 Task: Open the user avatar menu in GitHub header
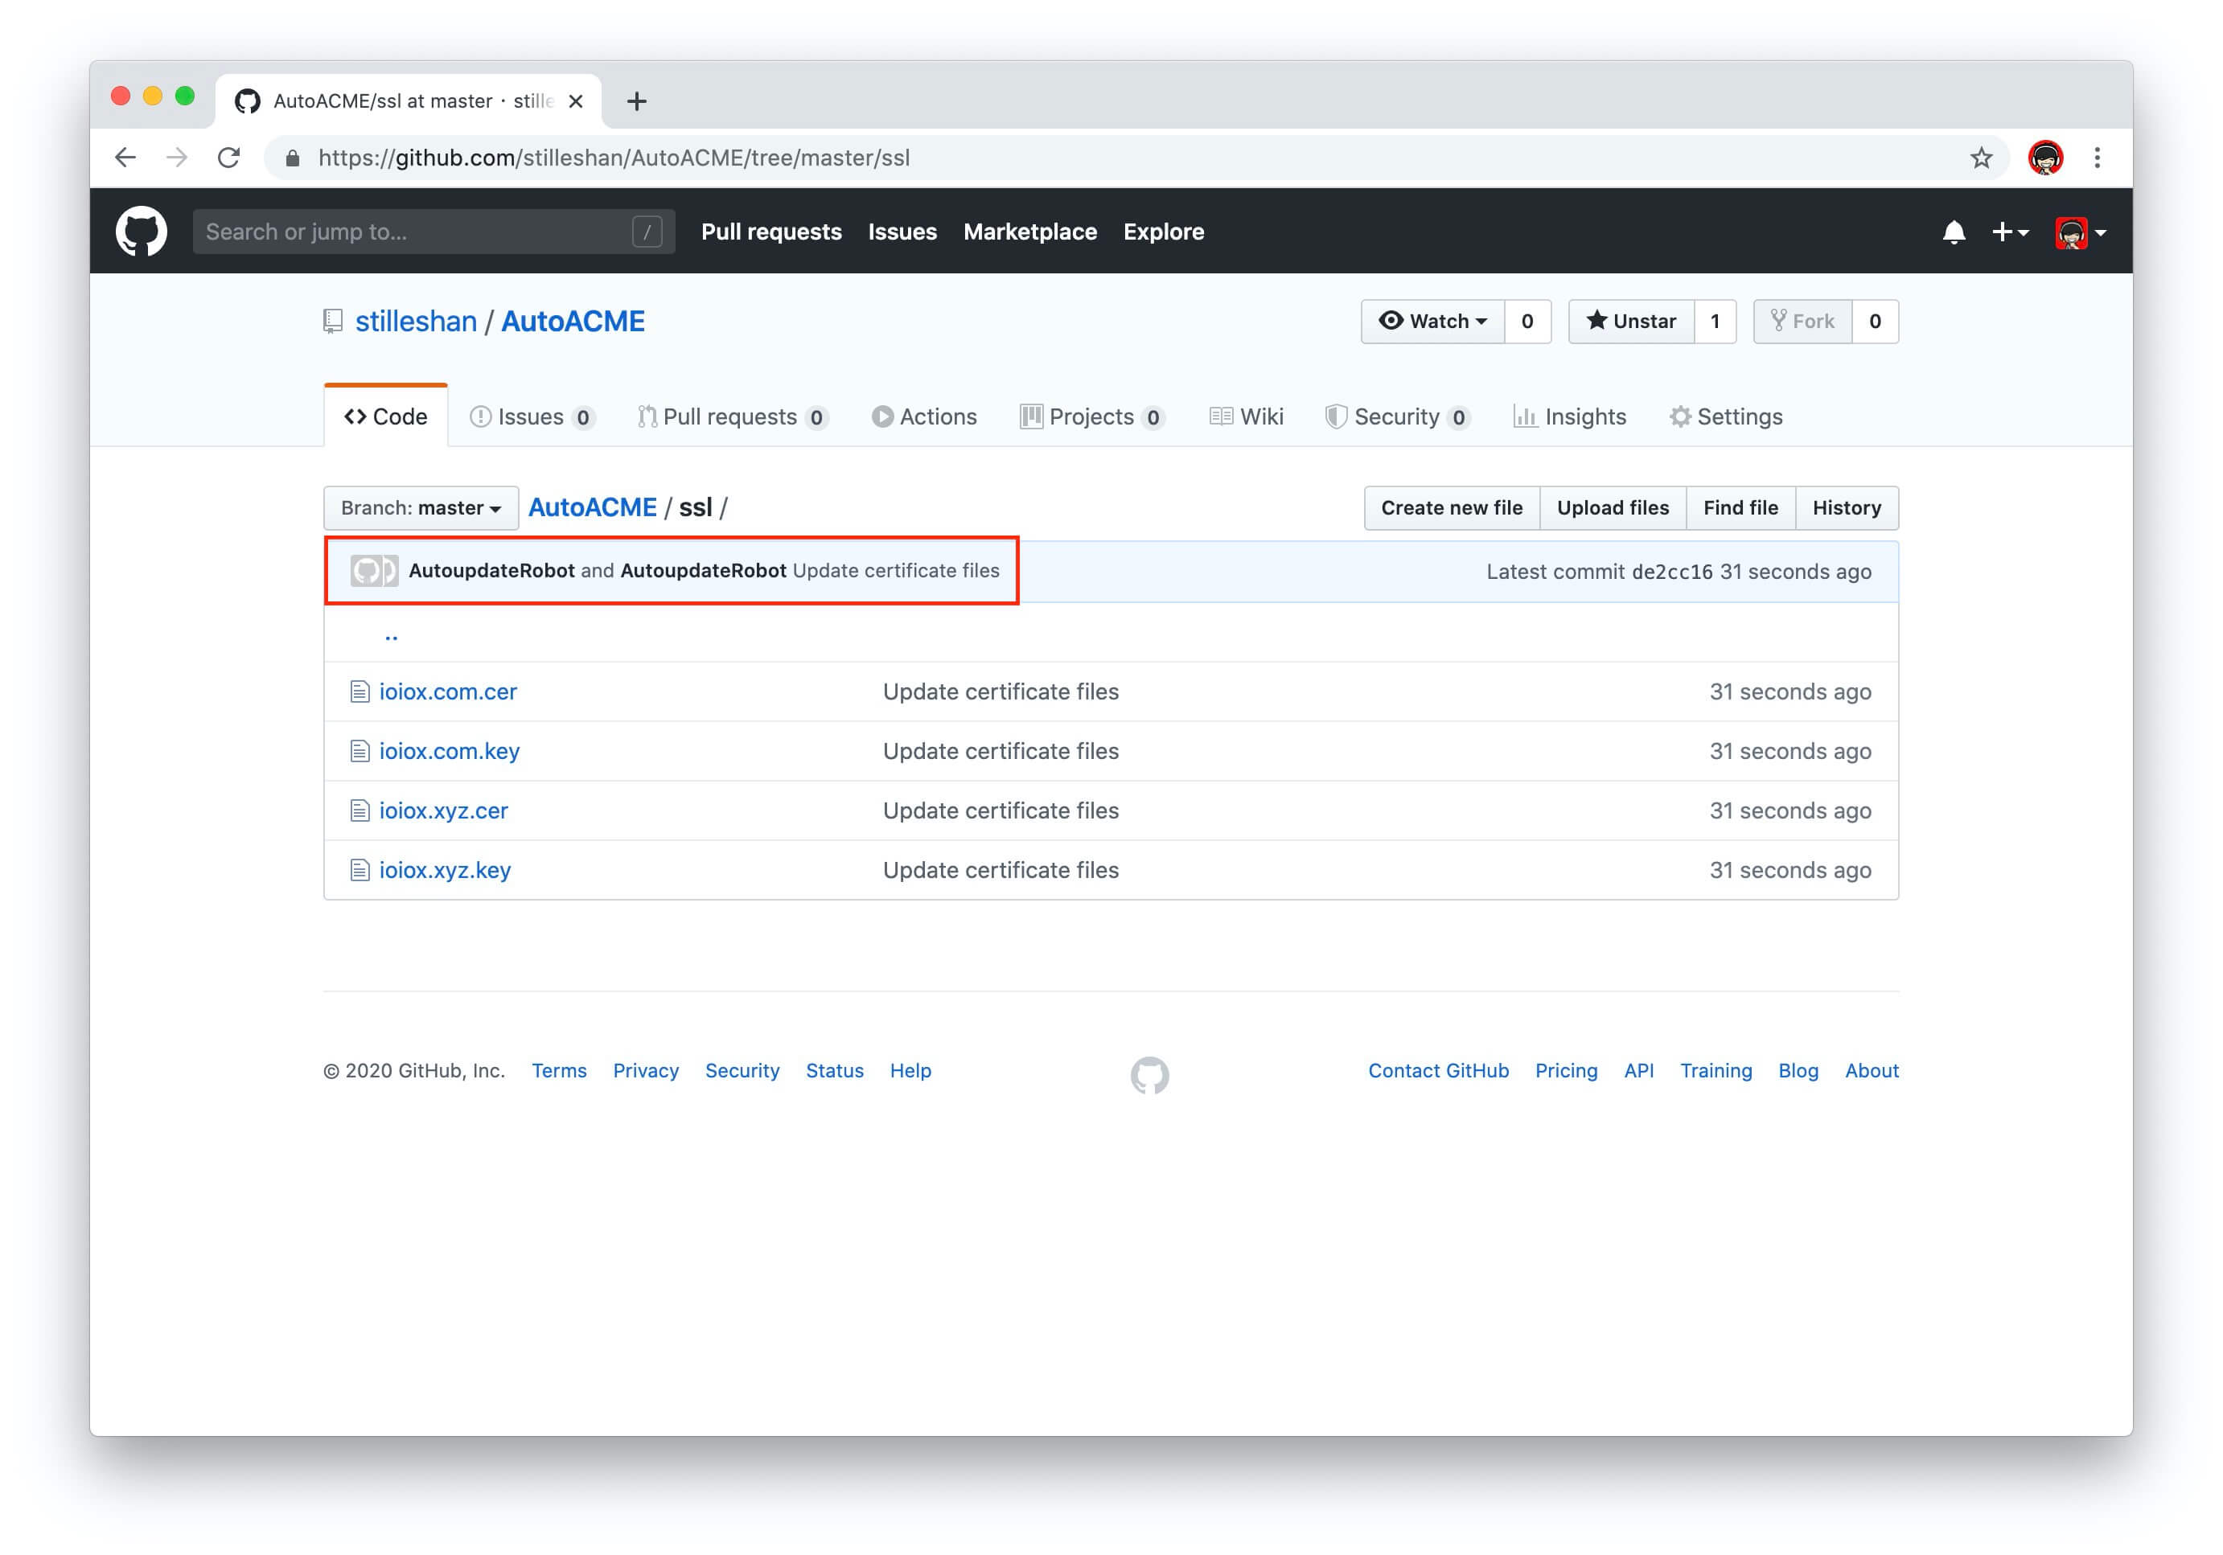click(x=2080, y=232)
